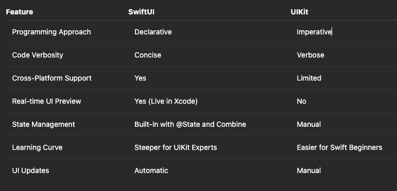
Task: Select the Cross-Platform Support cell
Action: (52, 78)
